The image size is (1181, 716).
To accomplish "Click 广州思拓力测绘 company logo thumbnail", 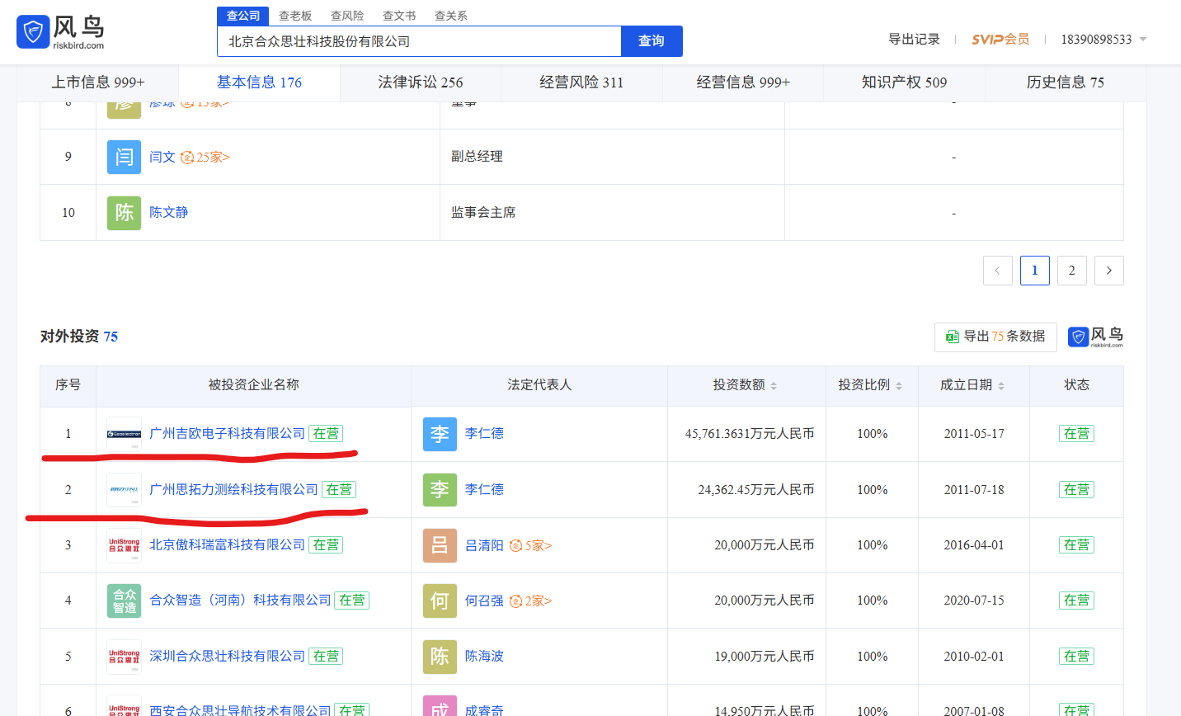I will coord(124,490).
